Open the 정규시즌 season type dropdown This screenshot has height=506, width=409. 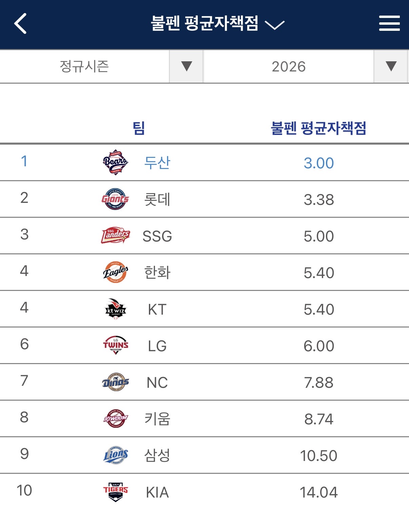[x=186, y=66]
